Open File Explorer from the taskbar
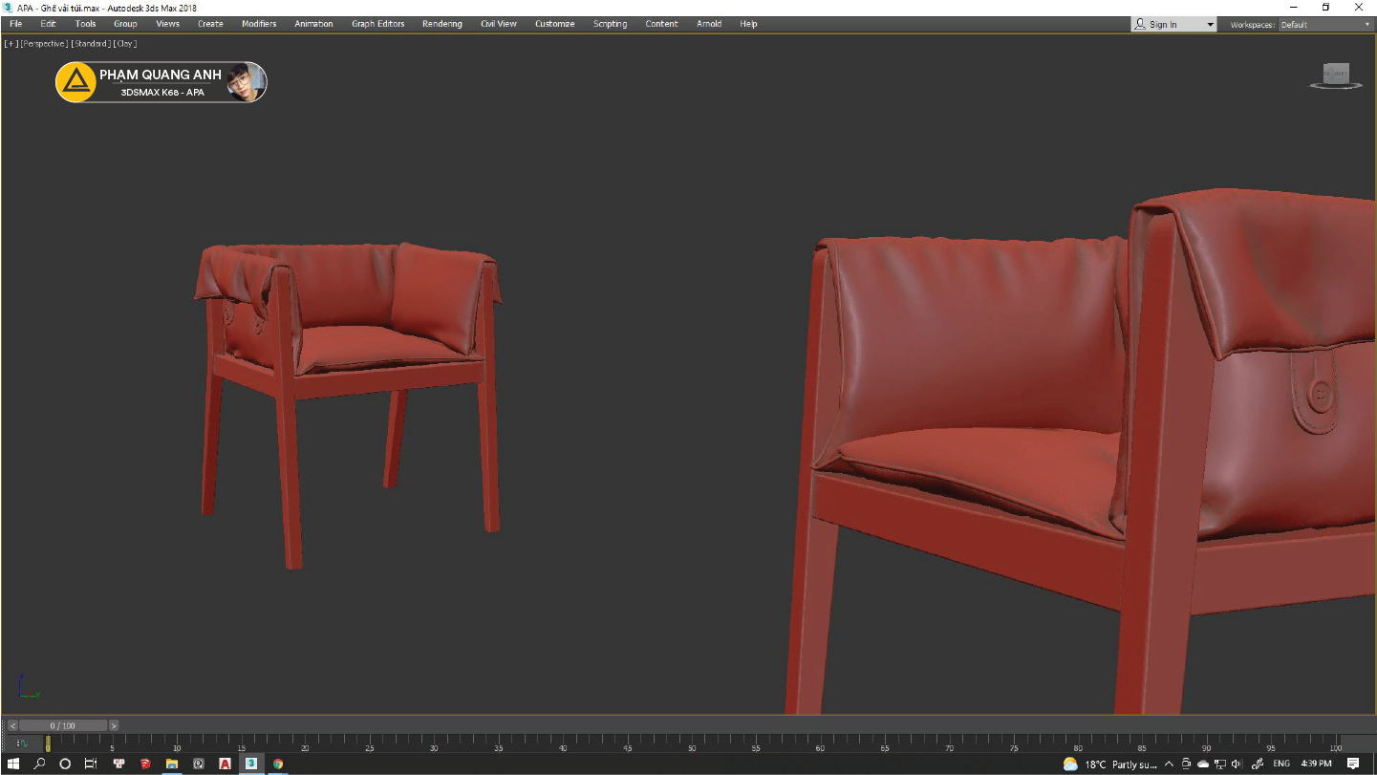The image size is (1377, 775). (x=172, y=764)
